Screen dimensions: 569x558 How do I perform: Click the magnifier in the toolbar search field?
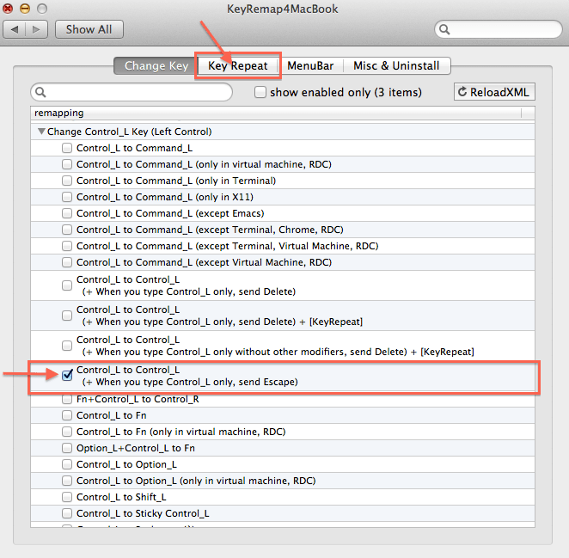coord(444,29)
